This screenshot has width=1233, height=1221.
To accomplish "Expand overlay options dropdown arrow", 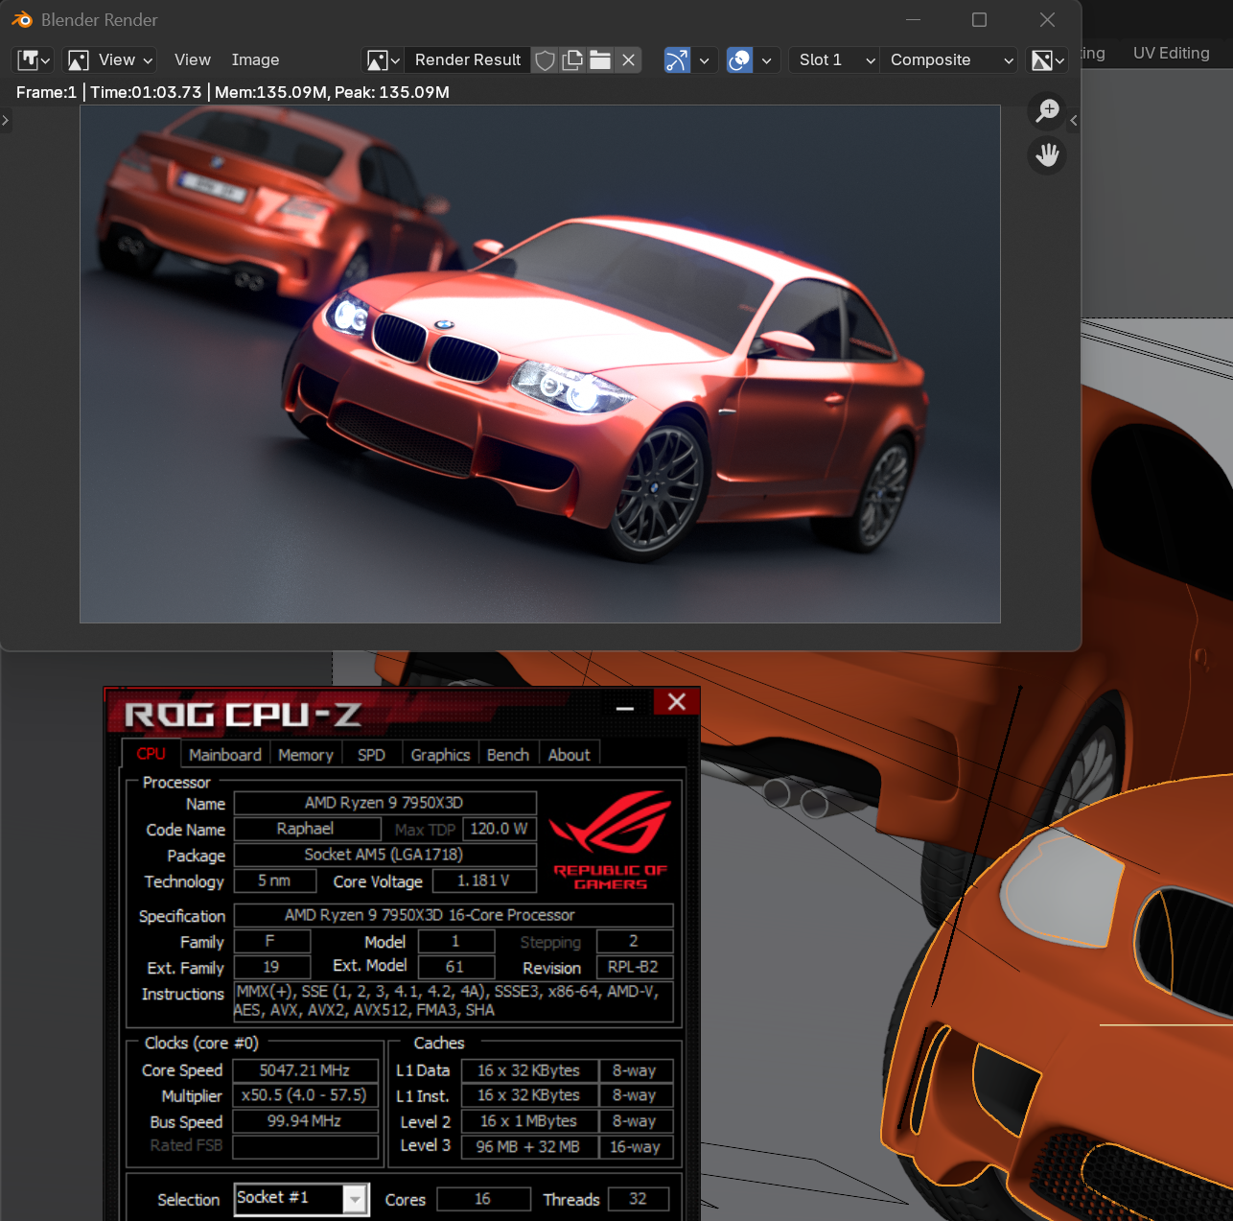I will click(x=766, y=59).
